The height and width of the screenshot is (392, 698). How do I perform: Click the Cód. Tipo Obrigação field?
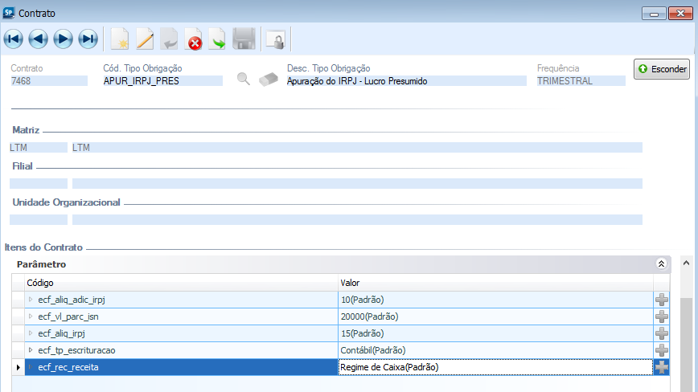point(162,81)
